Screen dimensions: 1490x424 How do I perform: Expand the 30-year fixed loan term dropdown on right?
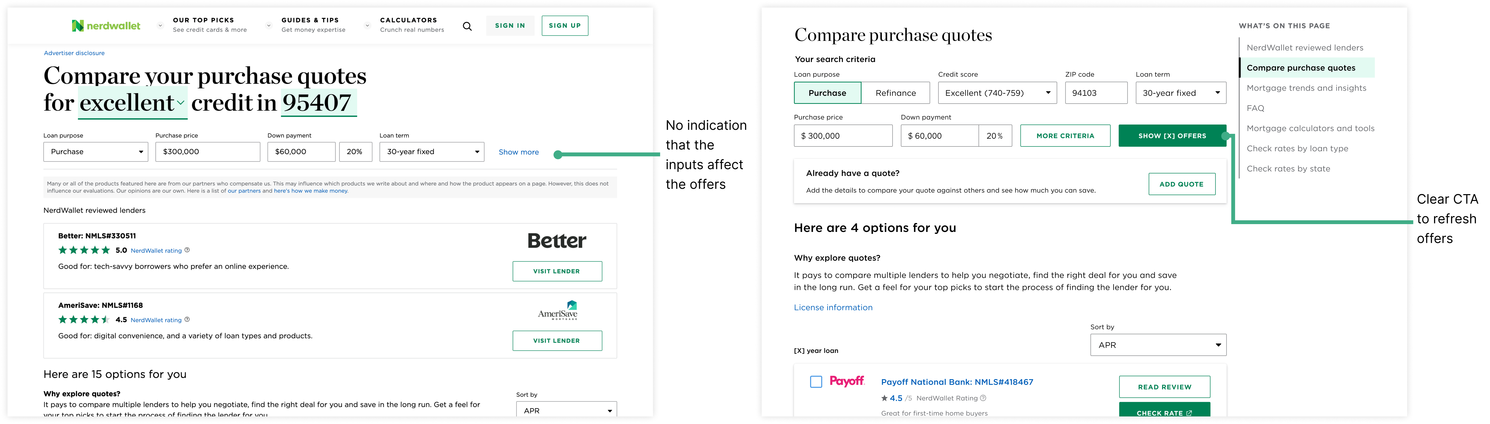coord(1181,93)
